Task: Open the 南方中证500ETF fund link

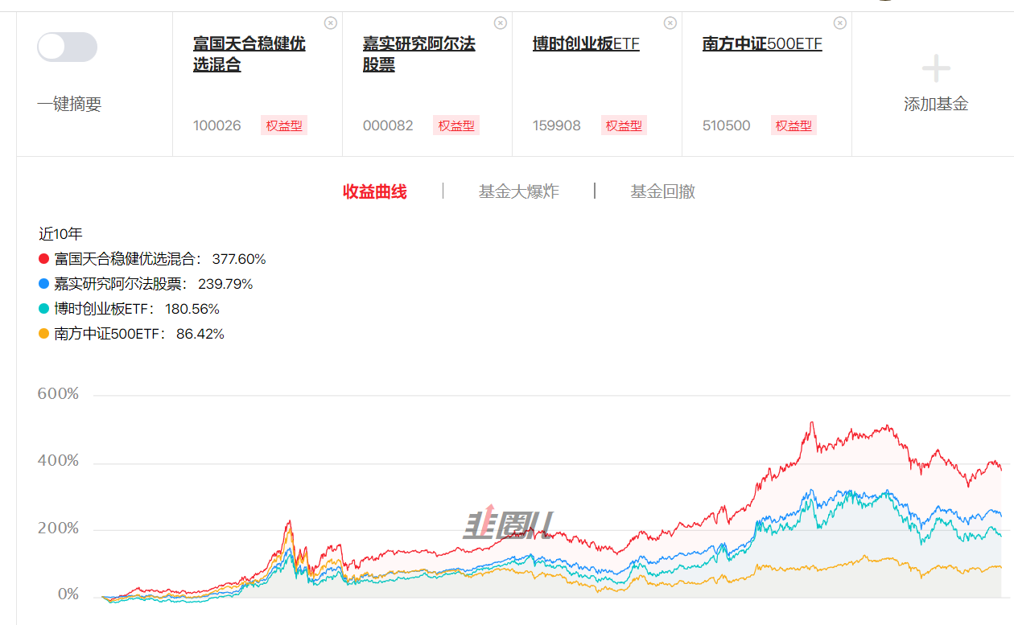Action: [x=762, y=43]
